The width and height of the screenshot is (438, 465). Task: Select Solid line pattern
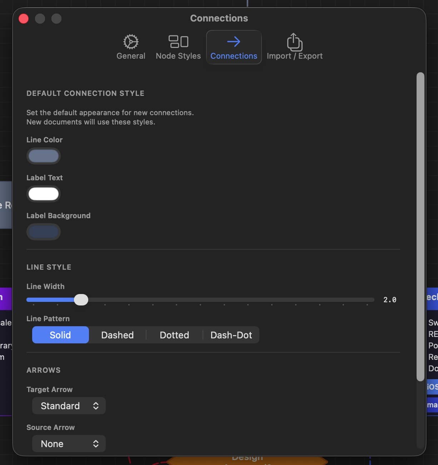click(60, 335)
